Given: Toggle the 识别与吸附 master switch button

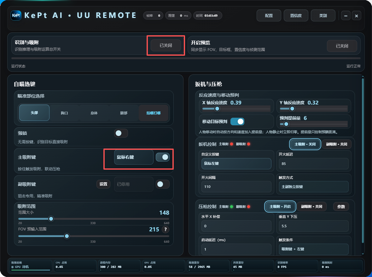Looking at the screenshot, I should click(x=166, y=45).
